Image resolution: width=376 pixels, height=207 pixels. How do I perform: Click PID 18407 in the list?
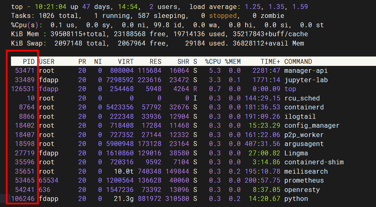(25, 135)
